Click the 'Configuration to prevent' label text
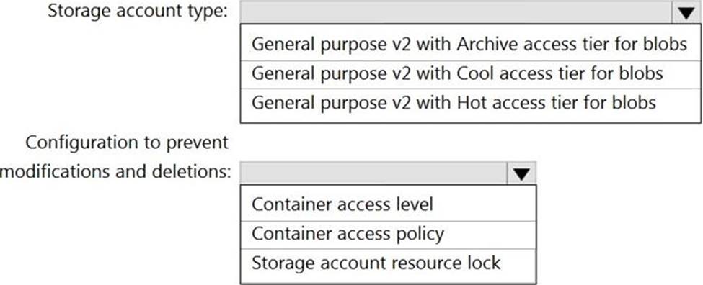The image size is (703, 285). pos(127,143)
